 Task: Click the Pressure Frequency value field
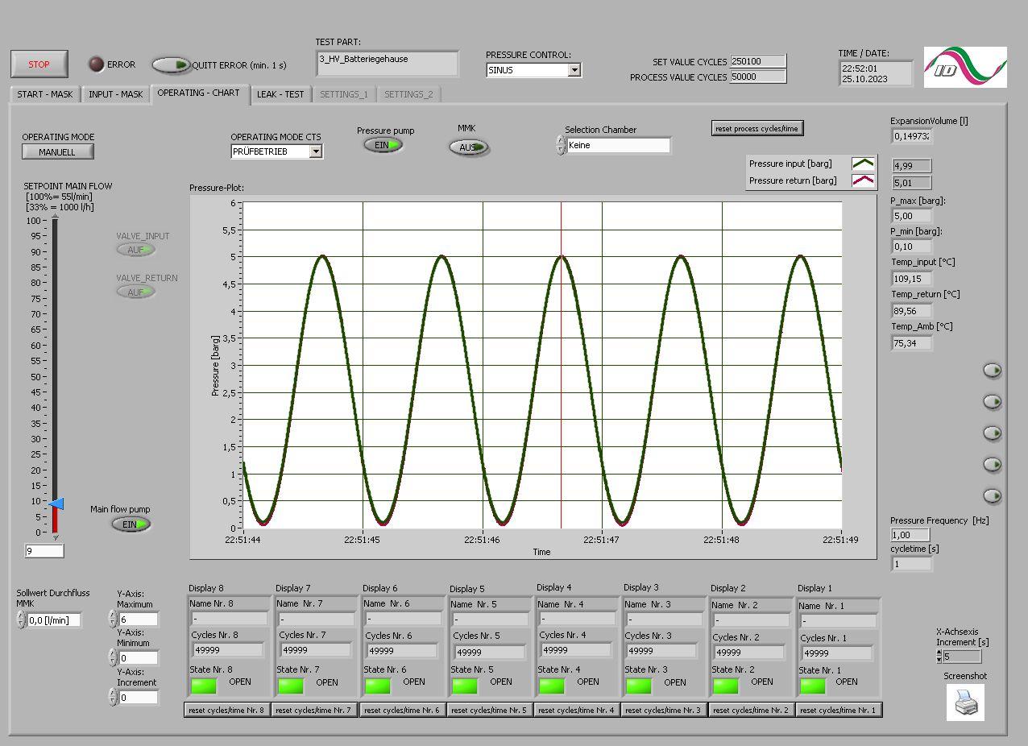click(x=910, y=535)
